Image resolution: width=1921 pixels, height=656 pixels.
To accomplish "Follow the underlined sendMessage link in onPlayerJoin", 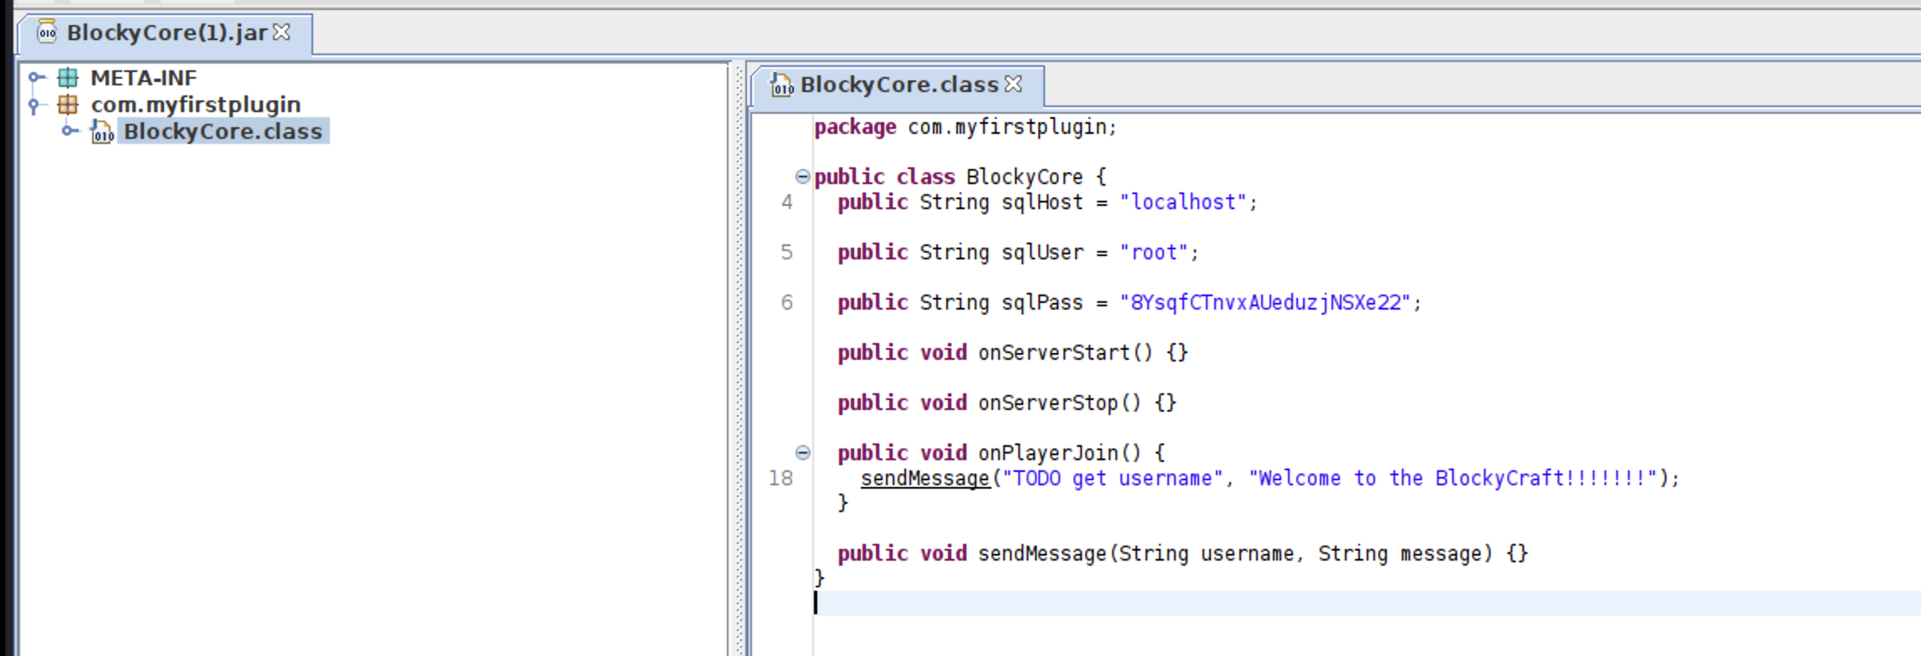I will [x=925, y=478].
